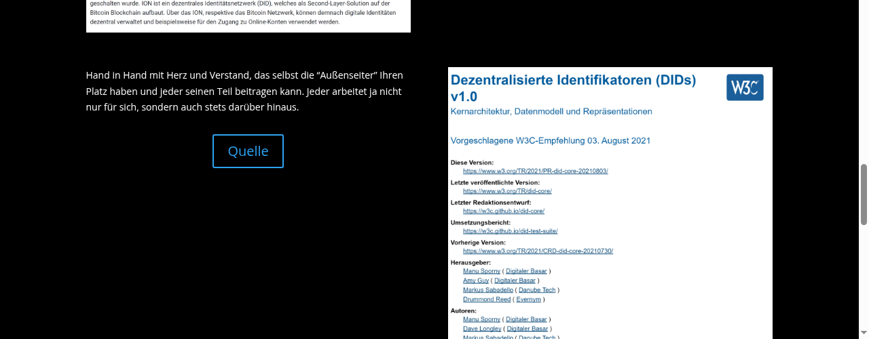
Task: Click the Vorgeschlagene W3C-Empfehlung date line
Action: [551, 141]
